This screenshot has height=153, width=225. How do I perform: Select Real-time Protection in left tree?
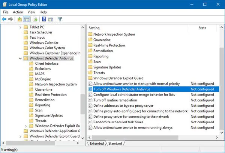(51, 94)
